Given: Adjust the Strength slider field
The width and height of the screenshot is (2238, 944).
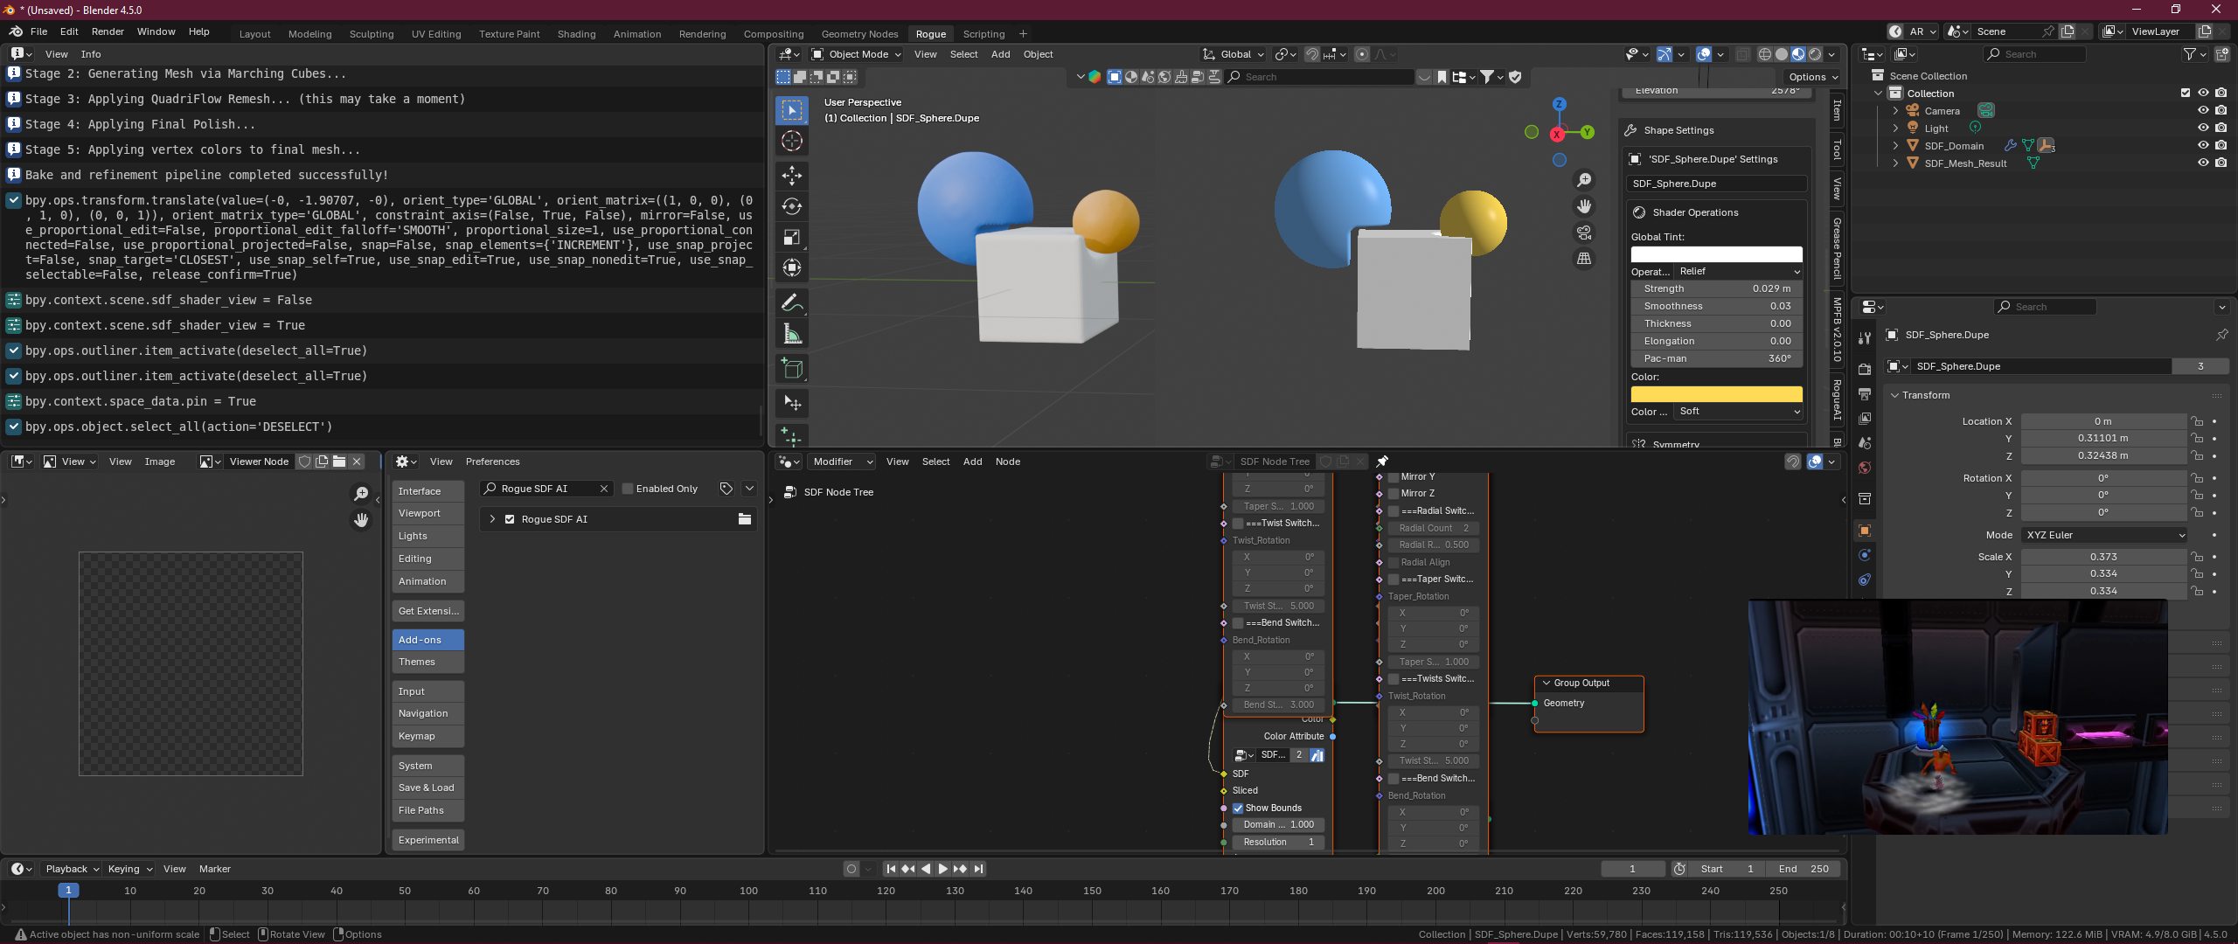Looking at the screenshot, I should (x=1716, y=288).
